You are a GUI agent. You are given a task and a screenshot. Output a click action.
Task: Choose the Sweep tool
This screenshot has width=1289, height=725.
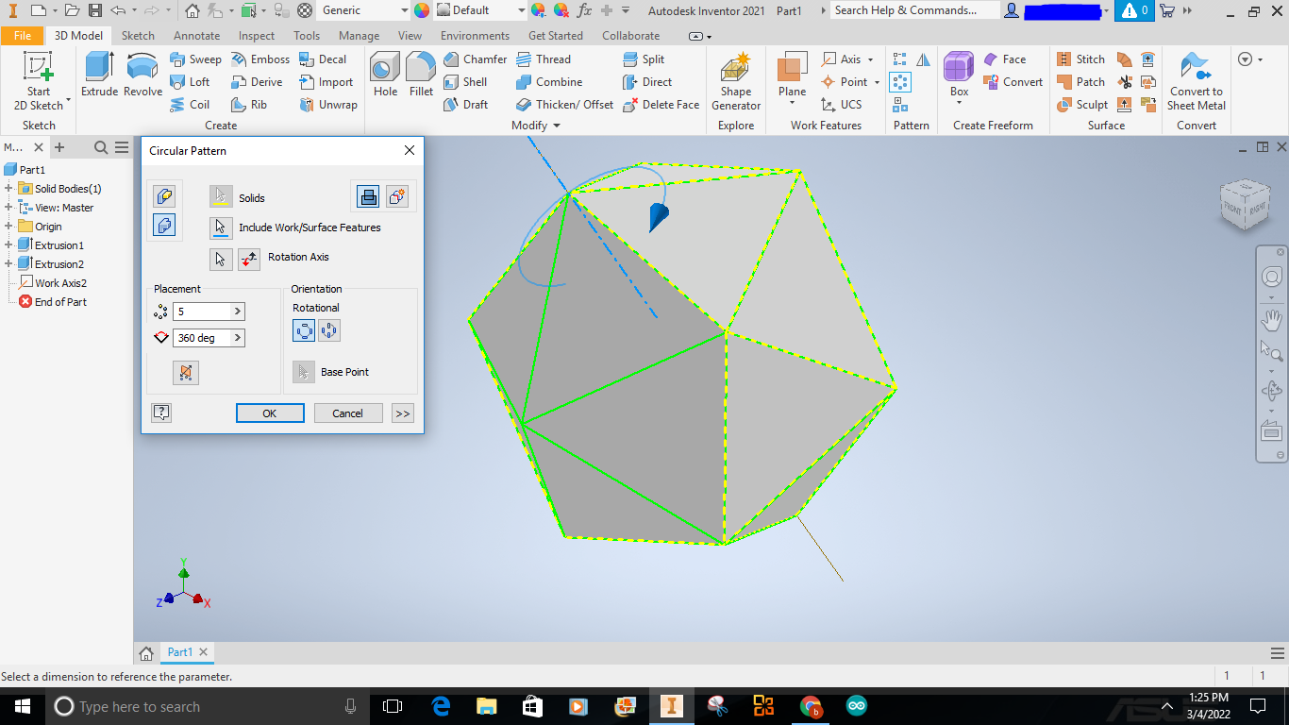point(195,59)
